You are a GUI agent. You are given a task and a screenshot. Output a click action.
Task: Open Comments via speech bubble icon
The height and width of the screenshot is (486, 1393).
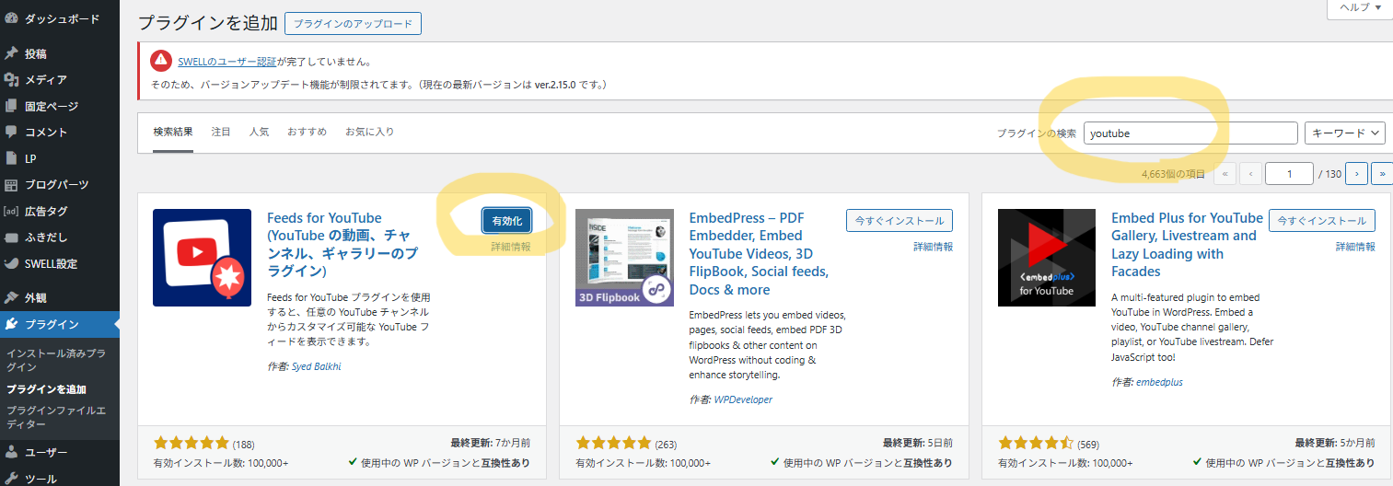(11, 132)
